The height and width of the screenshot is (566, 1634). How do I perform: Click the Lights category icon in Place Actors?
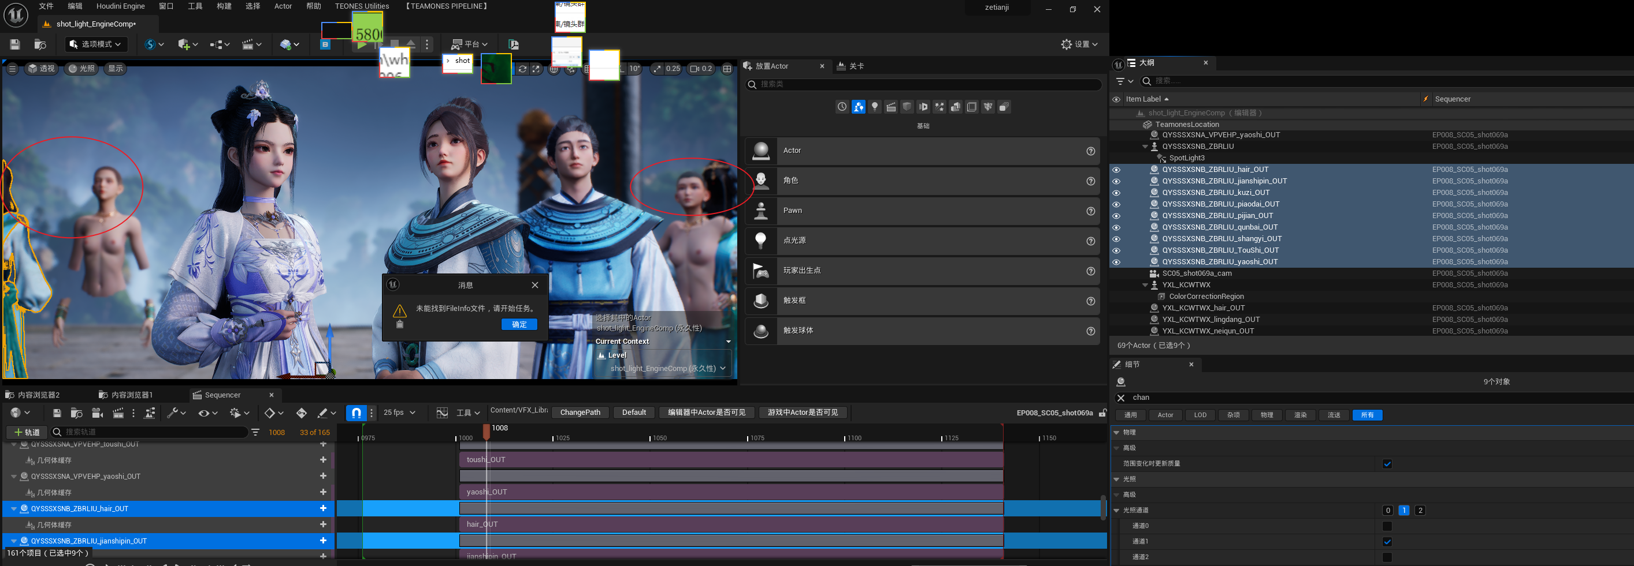coord(874,107)
